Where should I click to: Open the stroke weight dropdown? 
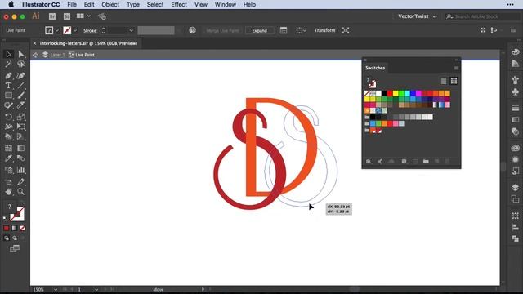tap(131, 30)
